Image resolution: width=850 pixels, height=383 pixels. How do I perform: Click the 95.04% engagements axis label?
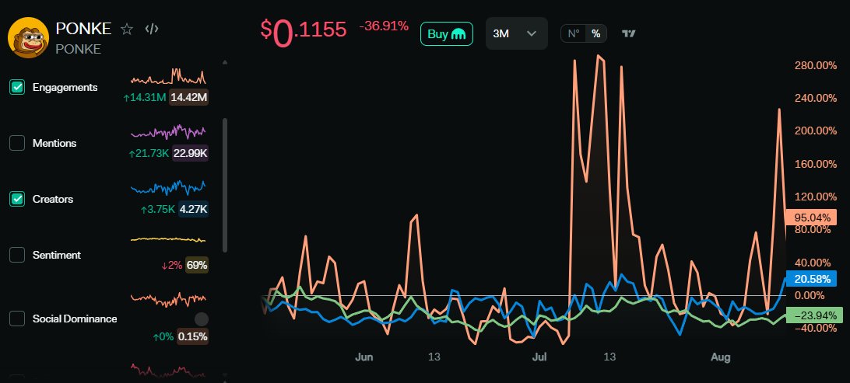click(812, 218)
